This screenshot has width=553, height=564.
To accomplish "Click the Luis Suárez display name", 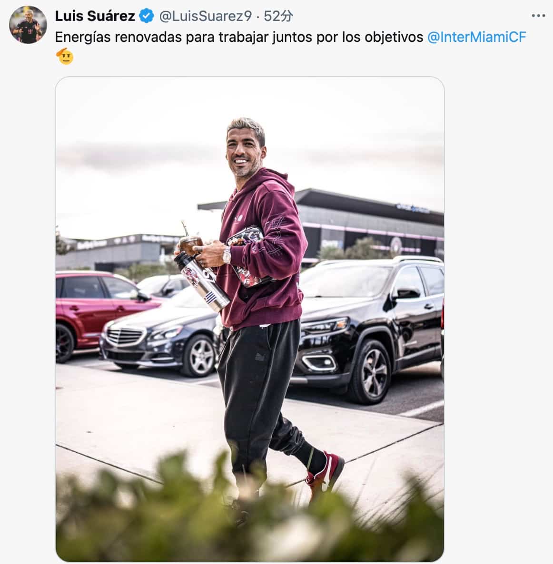I will coord(95,16).
